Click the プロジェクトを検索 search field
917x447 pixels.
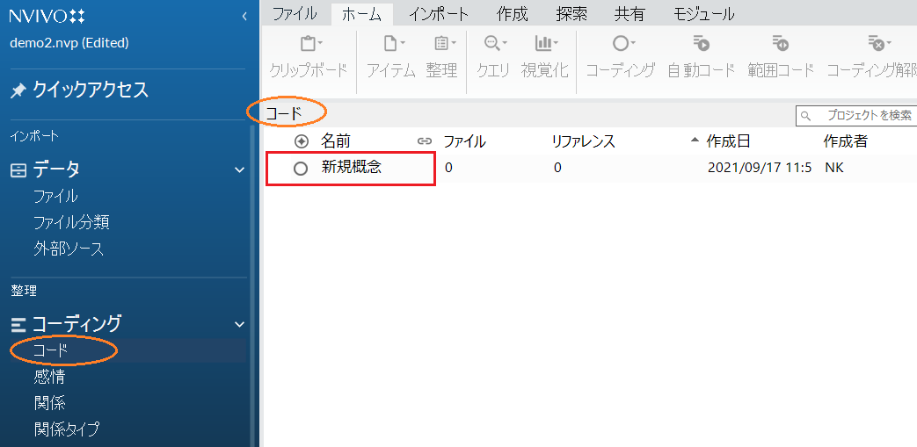tap(856, 116)
